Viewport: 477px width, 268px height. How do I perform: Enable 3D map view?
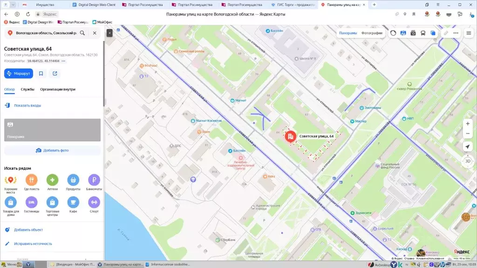(x=468, y=161)
